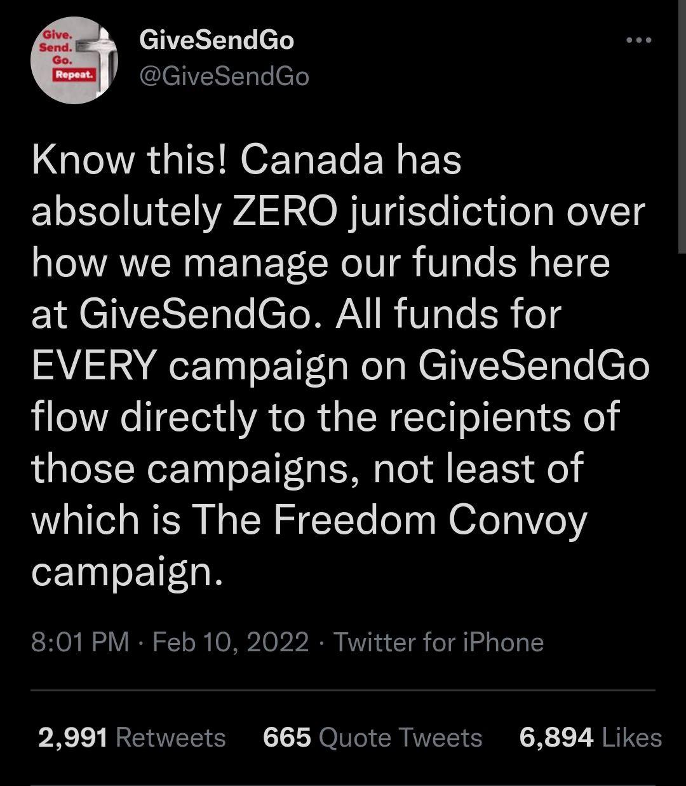The image size is (686, 786).
Task: Click the 8:01 PM timestamp
Action: click(x=80, y=642)
